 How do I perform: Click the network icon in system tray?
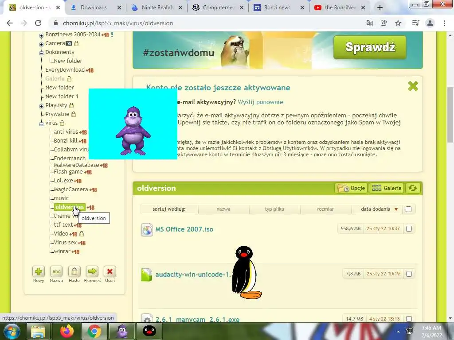(x=409, y=331)
